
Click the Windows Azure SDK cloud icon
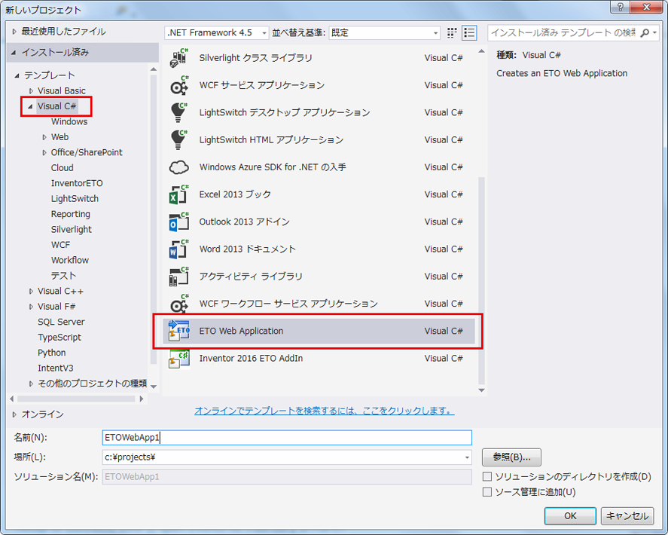(x=179, y=167)
